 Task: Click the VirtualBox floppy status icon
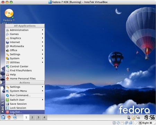click(x=122, y=123)
